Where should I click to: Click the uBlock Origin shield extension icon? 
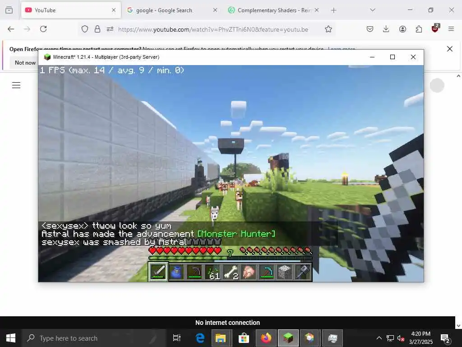(x=435, y=28)
